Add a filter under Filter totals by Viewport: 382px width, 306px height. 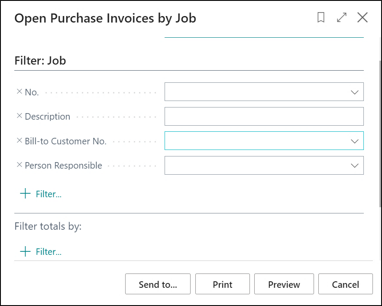(48, 252)
